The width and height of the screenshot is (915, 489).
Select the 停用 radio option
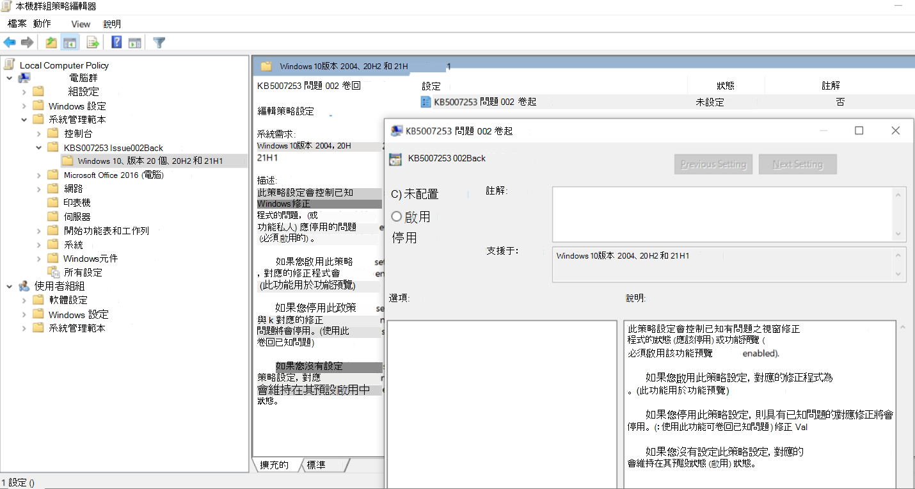click(404, 238)
